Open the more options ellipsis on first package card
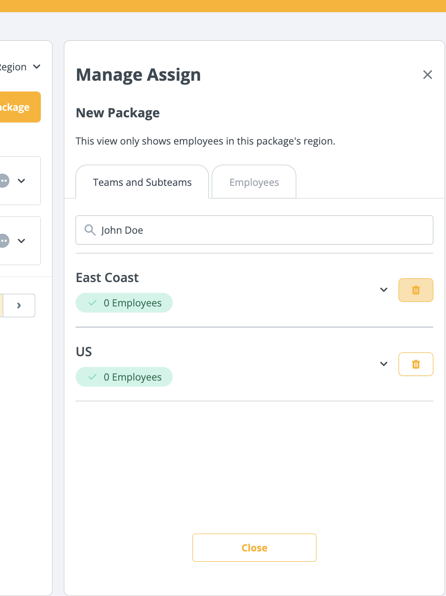The image size is (446, 596). point(4,181)
